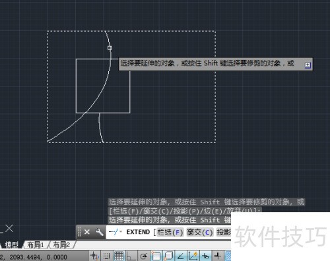Toggle Grid Display in status bar
Screen dimensions: 330x261
[119, 256]
